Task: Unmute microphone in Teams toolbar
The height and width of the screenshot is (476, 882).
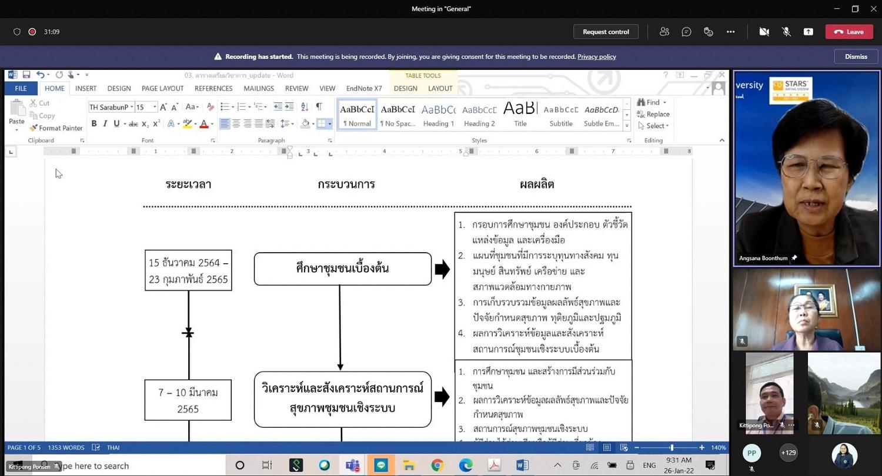Action: click(786, 32)
